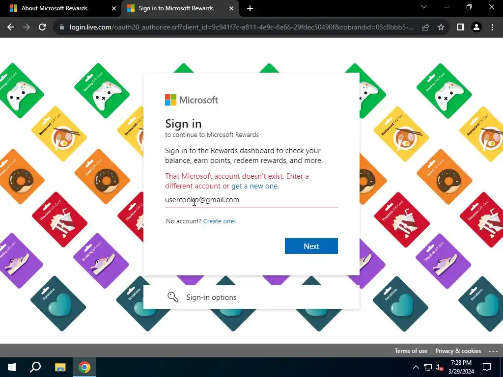503x377 pixels.
Task: Click 'to continue to Microsoft Rewards' text
Action: click(212, 135)
